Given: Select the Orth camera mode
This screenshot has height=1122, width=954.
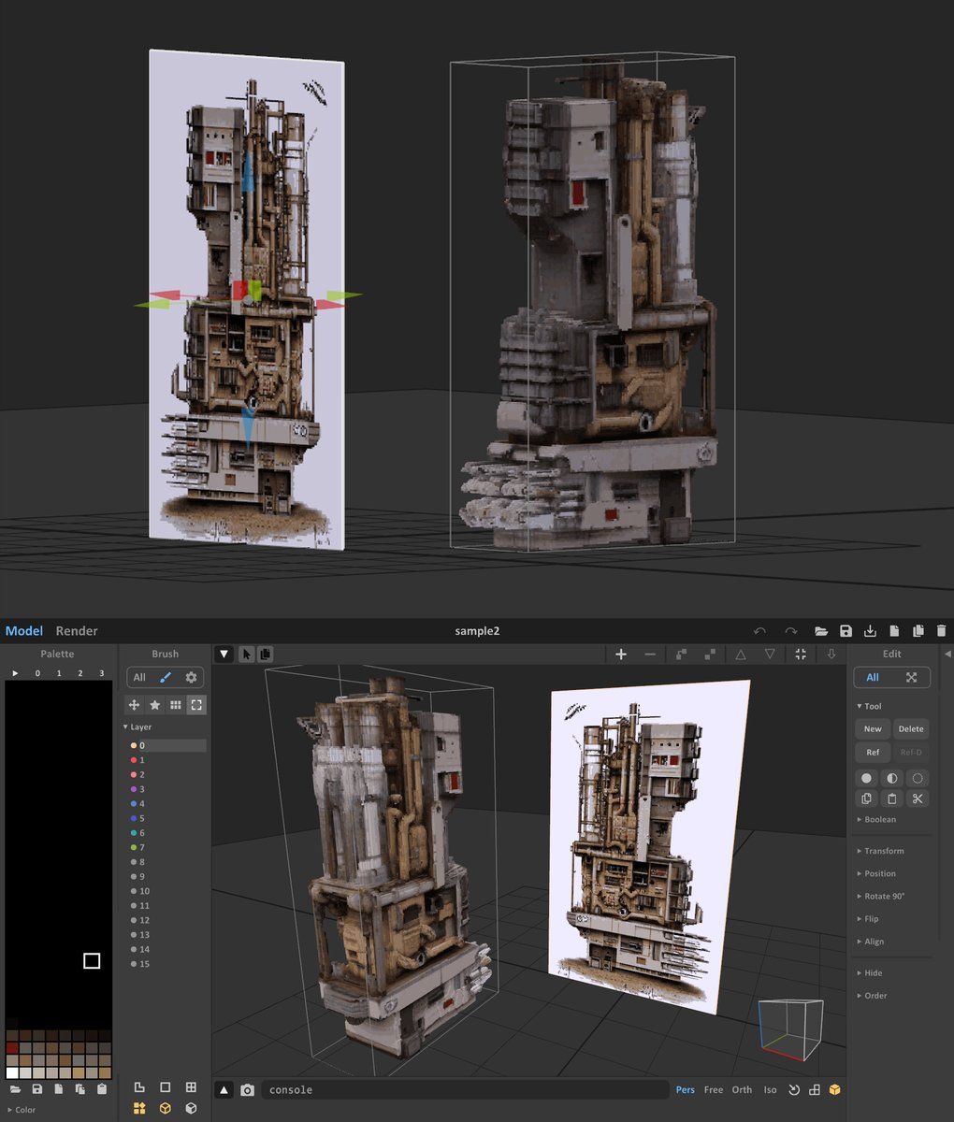Looking at the screenshot, I should 742,1090.
